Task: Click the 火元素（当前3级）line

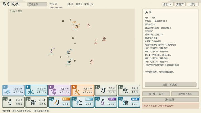Action: coord(153,41)
